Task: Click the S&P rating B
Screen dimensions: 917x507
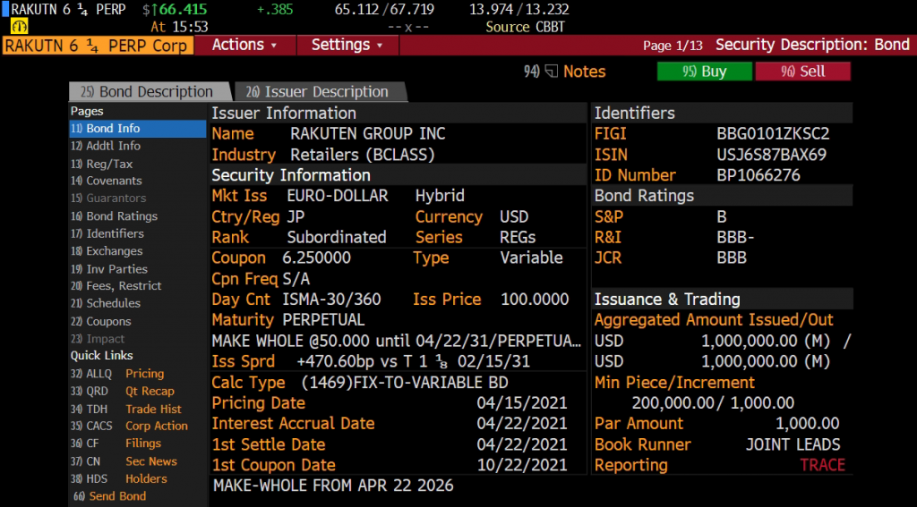Action: pyautogui.click(x=722, y=217)
